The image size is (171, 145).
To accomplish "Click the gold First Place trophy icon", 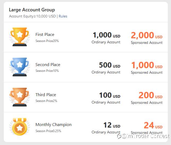I will coord(20,37).
